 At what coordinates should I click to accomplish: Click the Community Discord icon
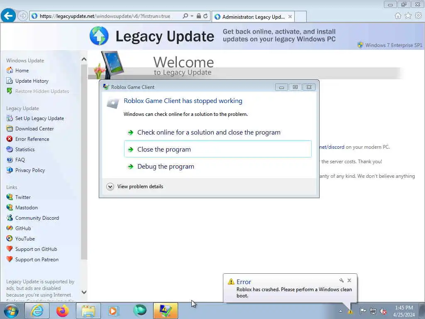(x=10, y=218)
